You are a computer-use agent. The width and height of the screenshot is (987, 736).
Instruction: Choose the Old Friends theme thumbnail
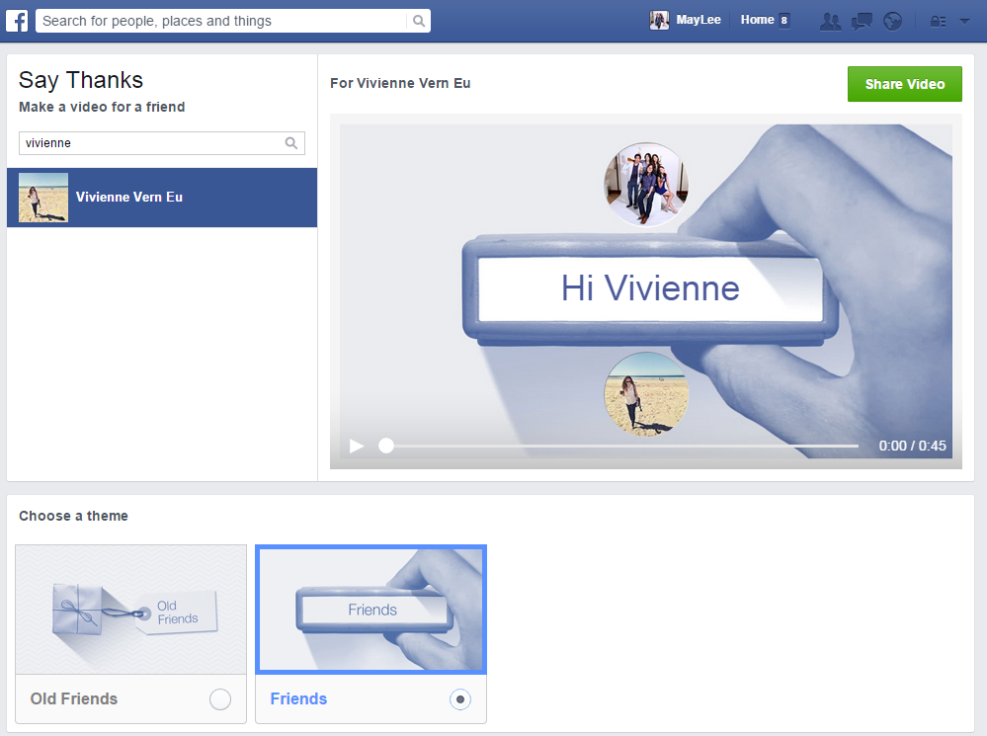pos(131,610)
